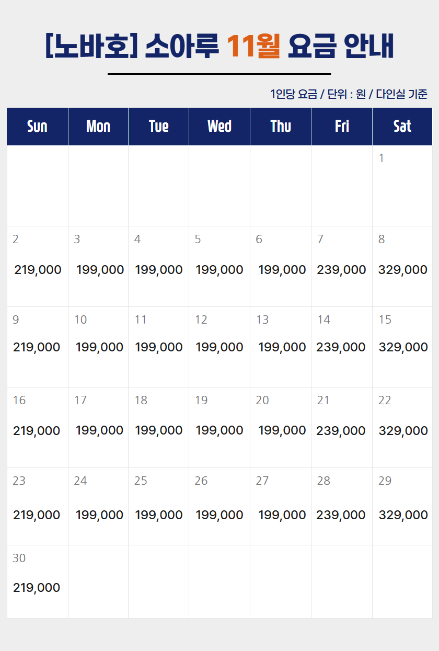Select the 239,000 price on the 21st
439x651 pixels.
341,431
